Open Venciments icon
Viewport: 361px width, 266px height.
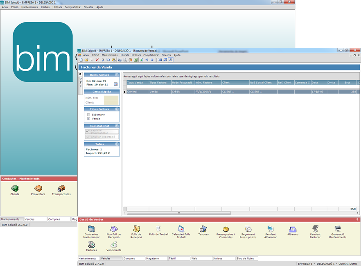114,246
